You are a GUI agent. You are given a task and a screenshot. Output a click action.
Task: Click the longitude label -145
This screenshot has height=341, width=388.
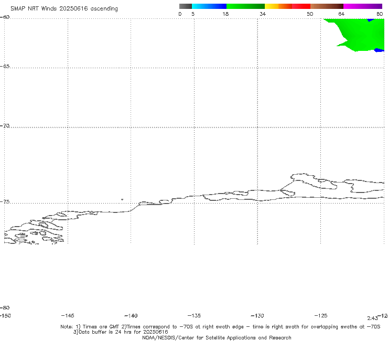68,315
